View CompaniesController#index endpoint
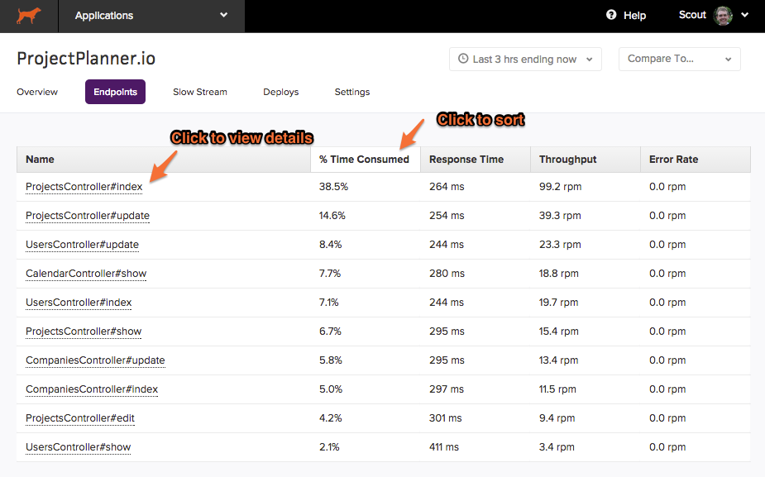765x477 pixels. [x=92, y=389]
